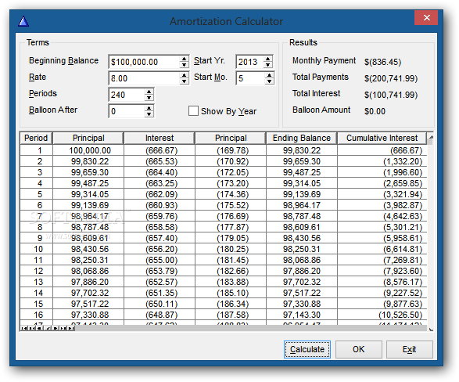Viewport: 459px width, 382px height.
Task: Click the Periods input field showing 240
Action: pyautogui.click(x=127, y=95)
